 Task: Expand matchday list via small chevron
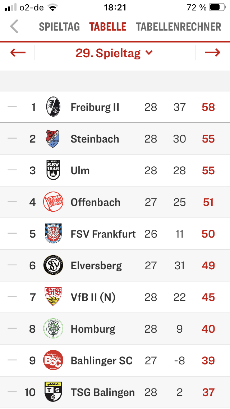click(x=149, y=53)
